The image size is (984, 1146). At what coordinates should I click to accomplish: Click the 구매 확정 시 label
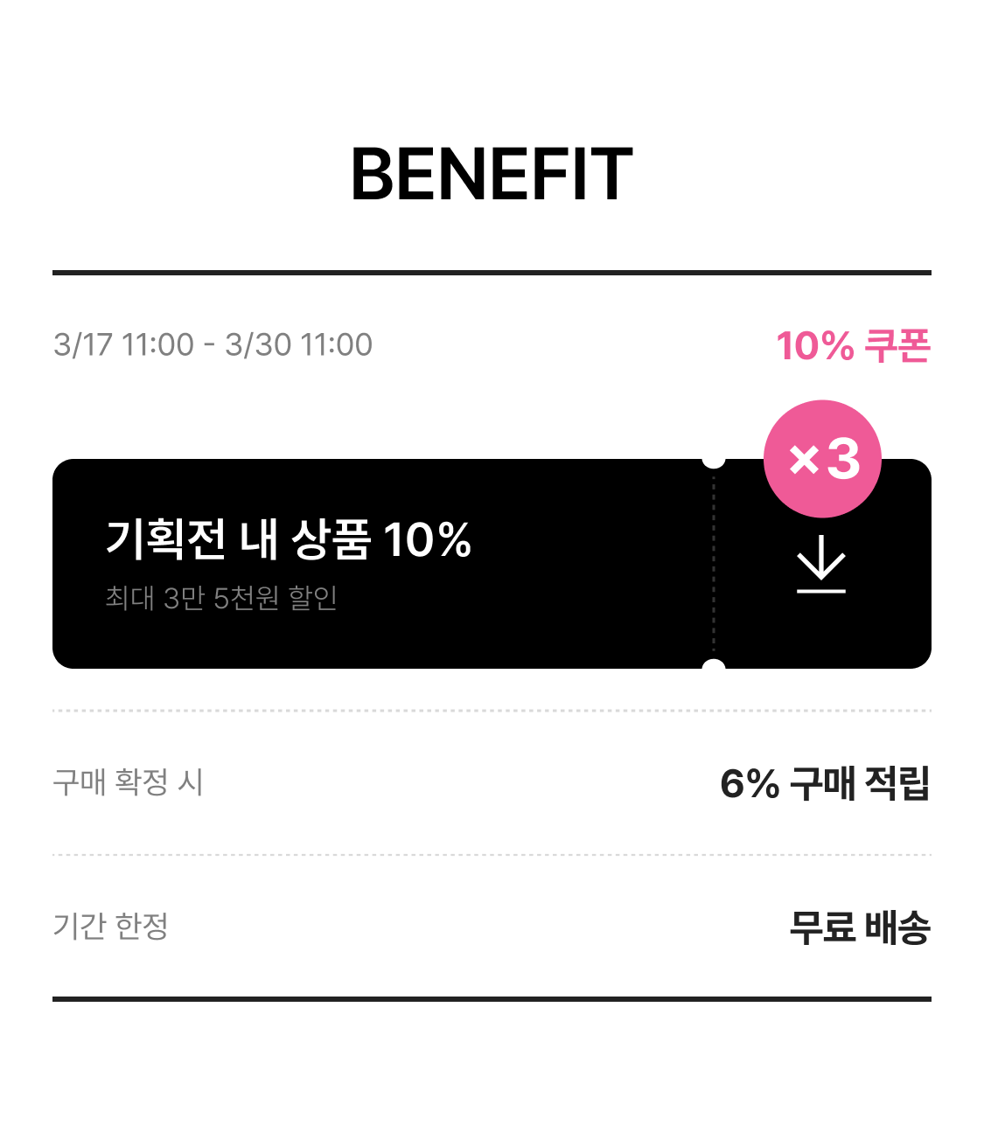[128, 781]
